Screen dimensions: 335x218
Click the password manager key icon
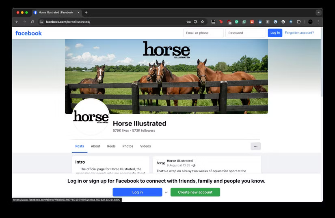click(x=188, y=22)
